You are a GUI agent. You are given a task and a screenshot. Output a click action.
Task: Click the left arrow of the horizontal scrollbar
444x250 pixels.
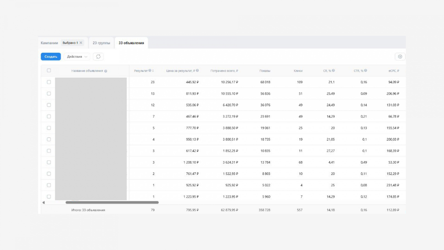(44, 202)
